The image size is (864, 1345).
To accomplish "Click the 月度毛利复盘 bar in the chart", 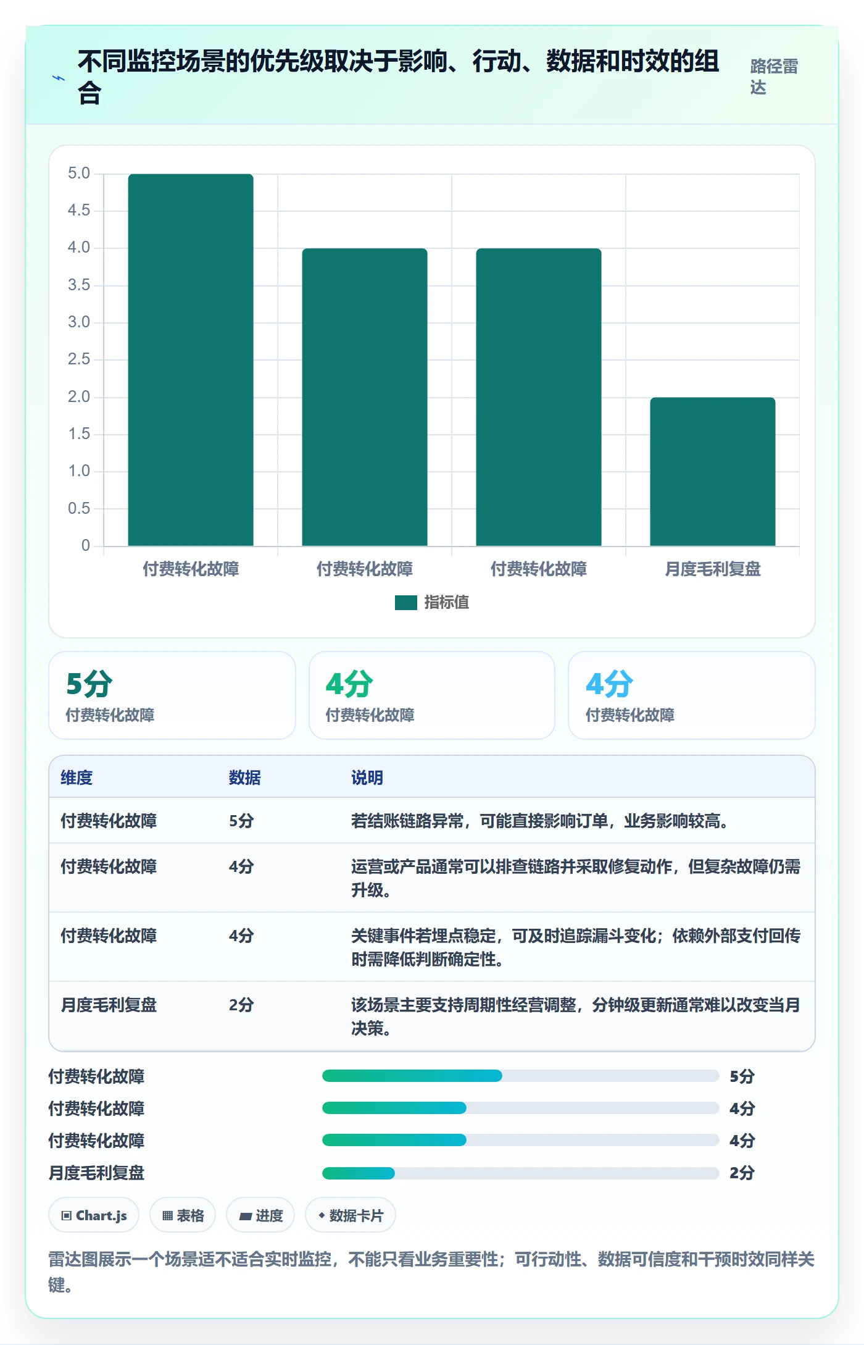I will click(x=712, y=471).
